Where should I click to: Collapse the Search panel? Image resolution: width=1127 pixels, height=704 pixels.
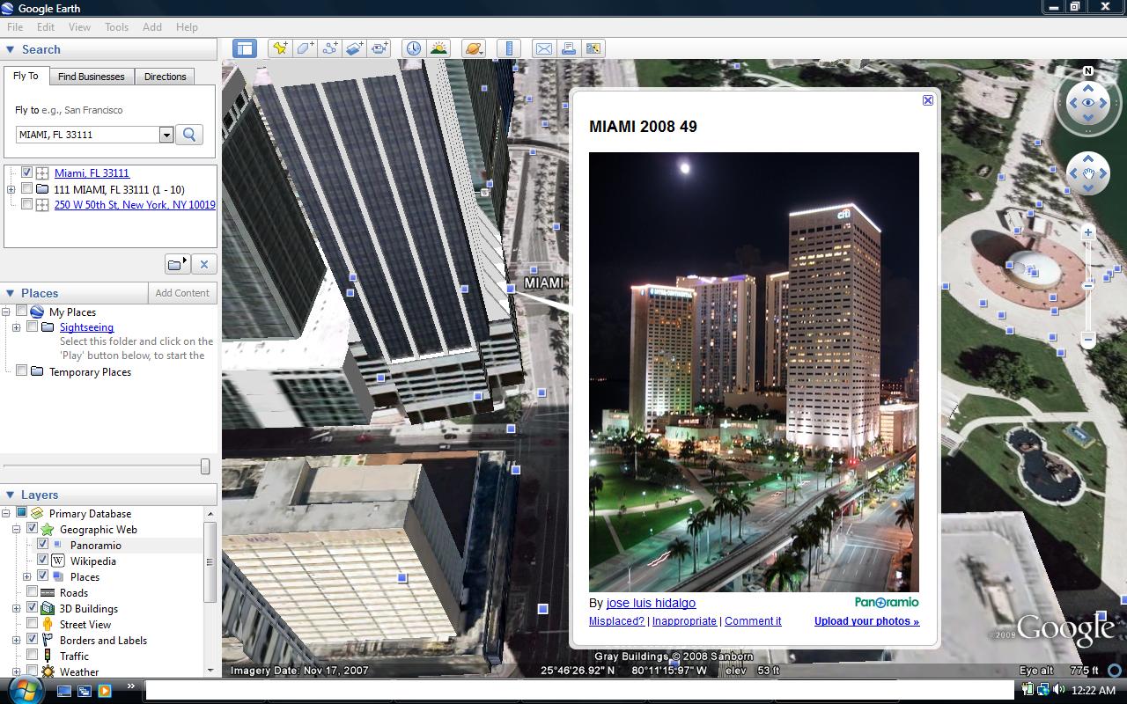coord(11,50)
